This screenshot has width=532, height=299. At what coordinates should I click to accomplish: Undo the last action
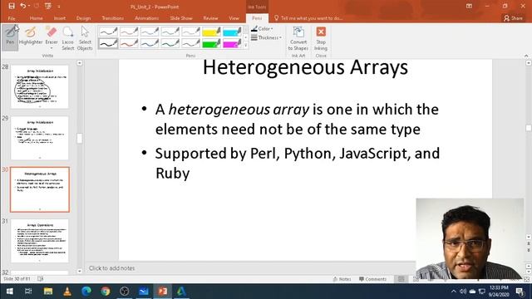(22, 6)
